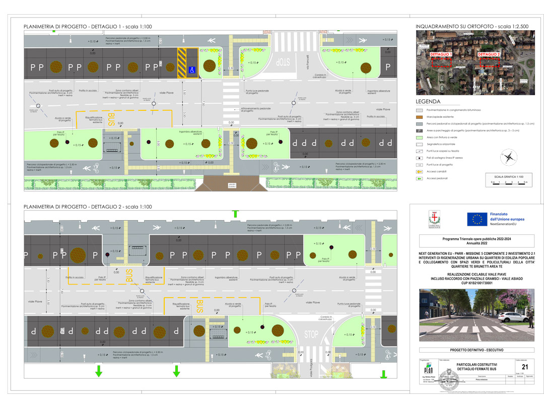Click the yellow-black hatched bay beside wheelchair symbol
The height and width of the screenshot is (408, 544).
coord(181,63)
